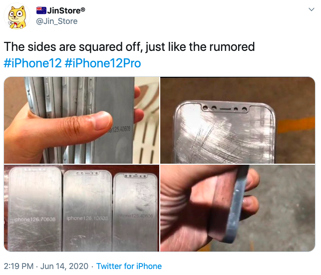Open photo showing mold's squared-off edge
Screen dimensions: 321x275
point(238,208)
